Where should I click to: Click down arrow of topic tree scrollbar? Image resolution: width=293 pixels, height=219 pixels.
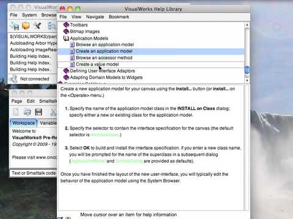click(x=247, y=80)
